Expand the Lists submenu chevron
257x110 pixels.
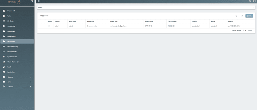30,82
